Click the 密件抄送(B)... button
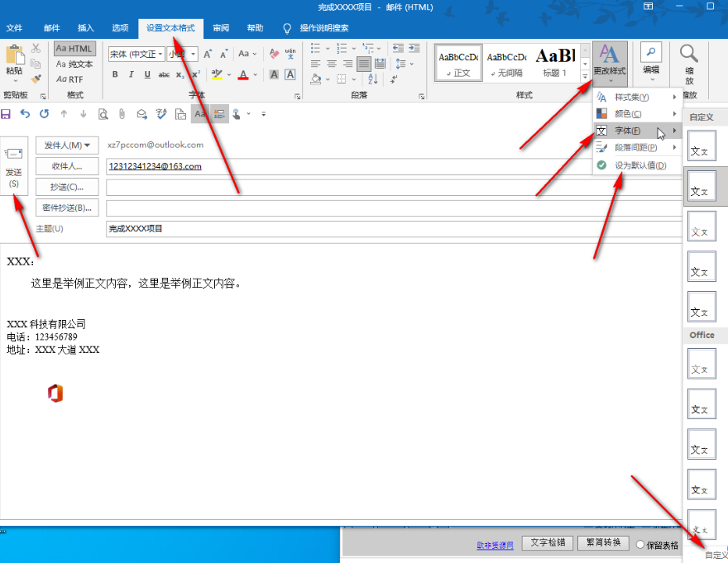728x563 pixels. click(x=67, y=208)
